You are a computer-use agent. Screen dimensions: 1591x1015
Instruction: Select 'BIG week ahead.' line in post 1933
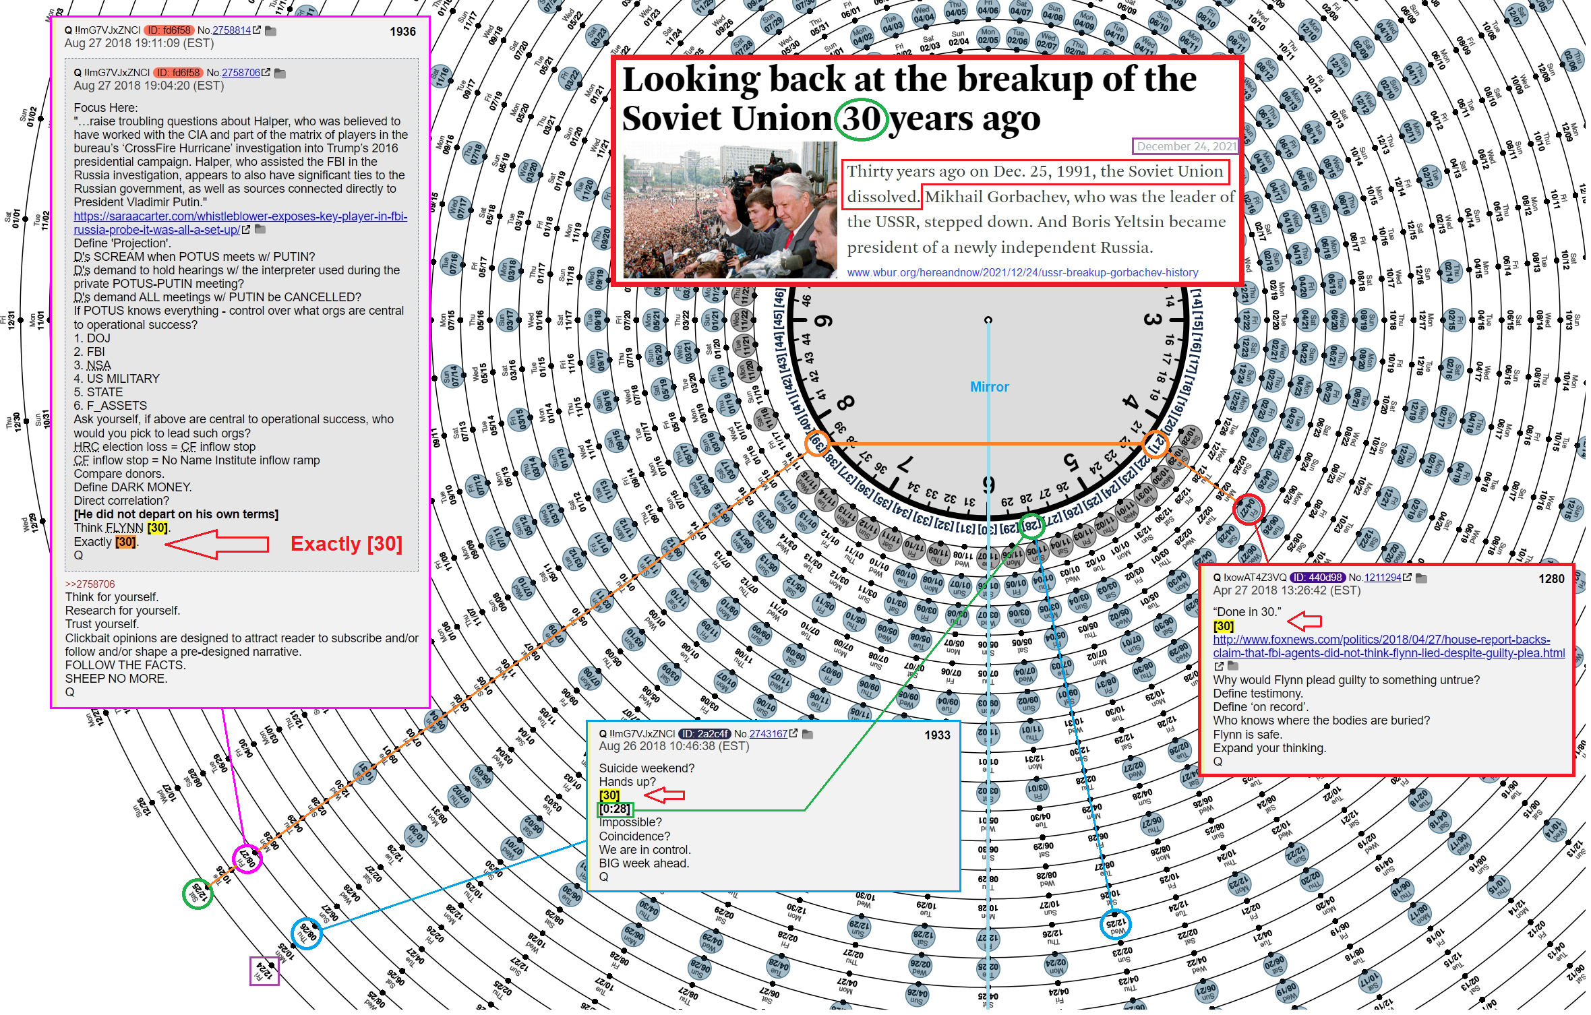pos(644,863)
